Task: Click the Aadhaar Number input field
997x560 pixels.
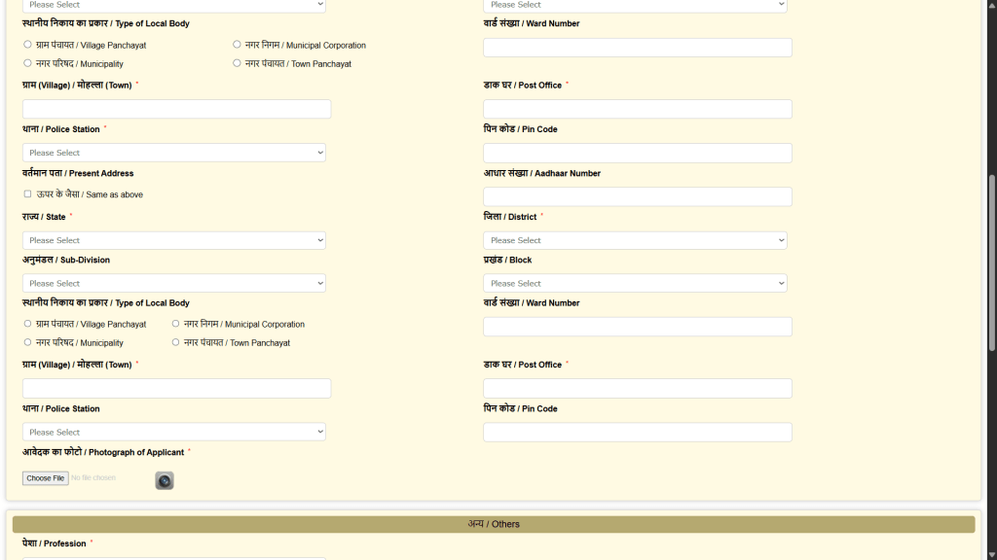Action: coord(638,196)
